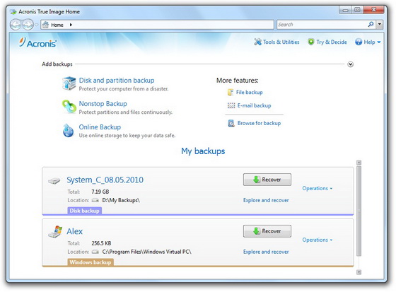Click the Tools & Utilities wrench icon
This screenshot has height=292, width=396.
pyautogui.click(x=257, y=42)
